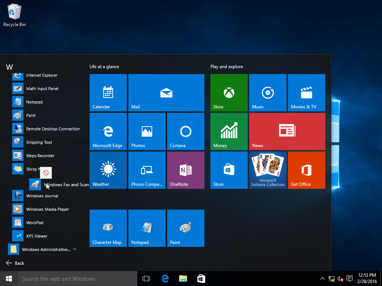Open the Get Office tile
This screenshot has width=382, height=286.
tap(307, 170)
